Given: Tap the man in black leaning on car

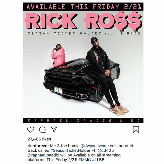Looking at the screenshot, I should coord(106,75).
